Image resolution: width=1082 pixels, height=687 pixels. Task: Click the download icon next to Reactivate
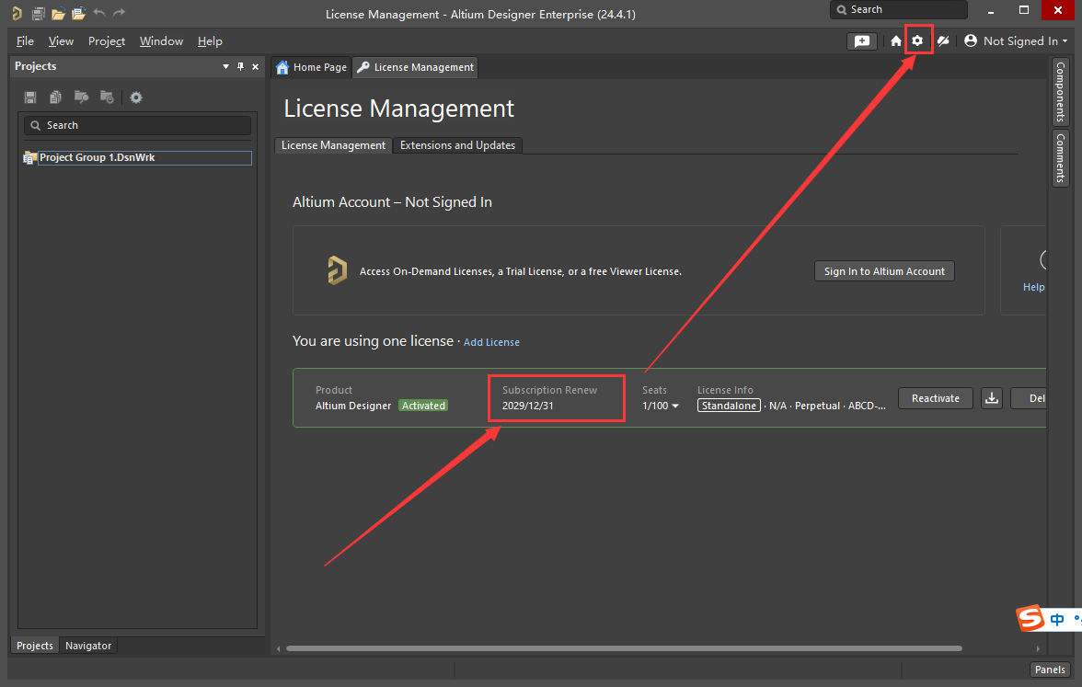992,398
